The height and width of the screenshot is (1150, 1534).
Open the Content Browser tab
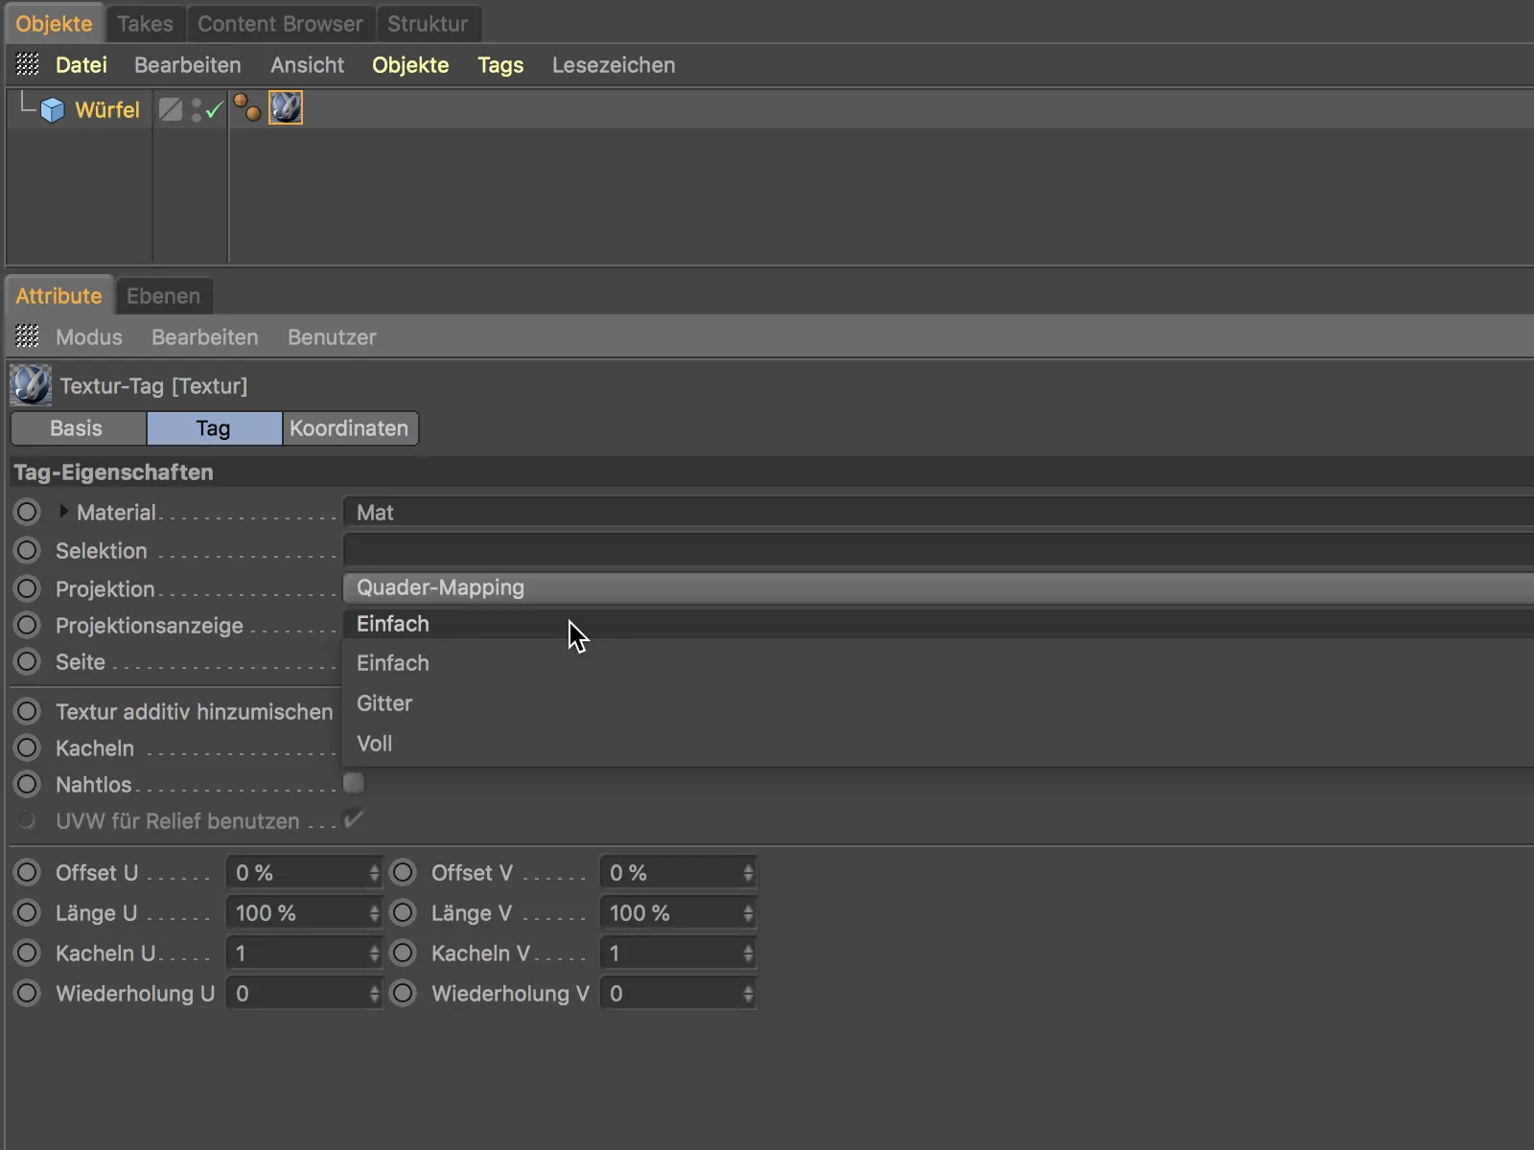click(280, 24)
